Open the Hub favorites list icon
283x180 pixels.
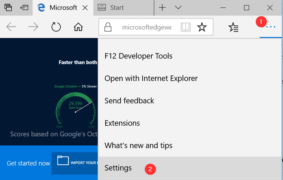tap(234, 27)
